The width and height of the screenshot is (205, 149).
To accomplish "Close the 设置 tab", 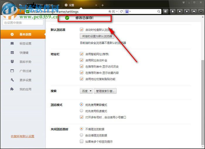I will (x=96, y=5).
